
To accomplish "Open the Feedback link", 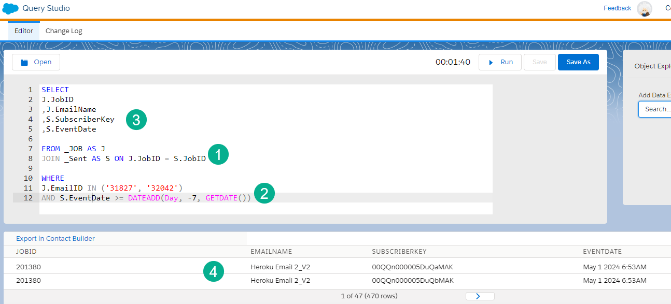I will tap(617, 8).
